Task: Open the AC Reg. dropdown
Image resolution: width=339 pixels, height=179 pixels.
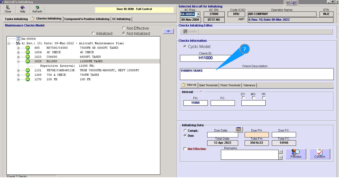Action: pos(198,14)
